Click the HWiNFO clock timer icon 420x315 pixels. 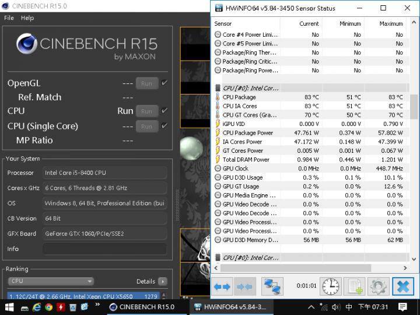coord(331,286)
